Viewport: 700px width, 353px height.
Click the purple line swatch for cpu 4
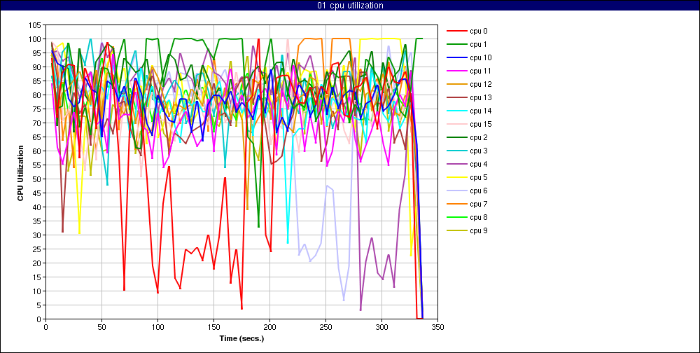(456, 164)
